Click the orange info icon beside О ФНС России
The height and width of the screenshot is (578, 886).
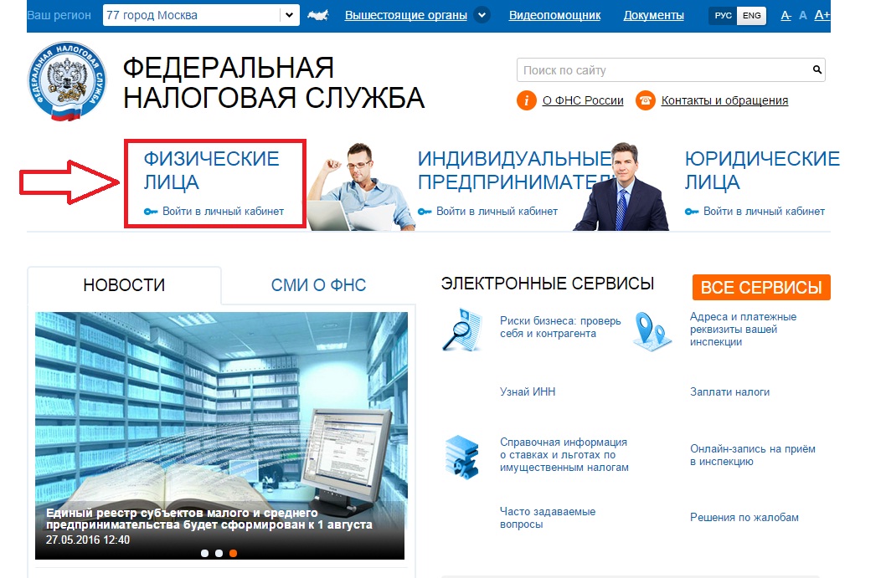click(x=526, y=100)
